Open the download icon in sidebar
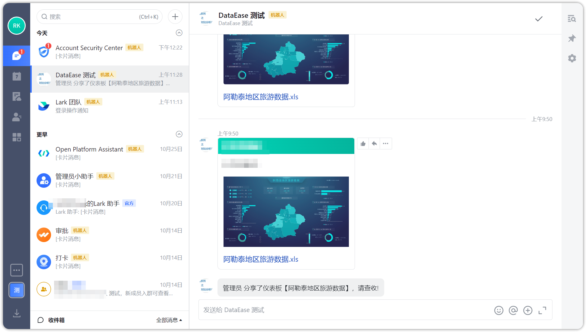586x332 pixels. point(17,313)
